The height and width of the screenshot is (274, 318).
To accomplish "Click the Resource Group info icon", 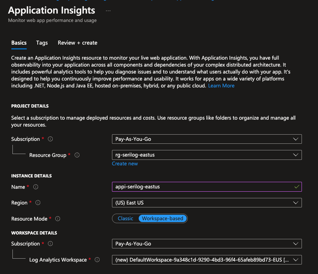I will pyautogui.click(x=77, y=155).
